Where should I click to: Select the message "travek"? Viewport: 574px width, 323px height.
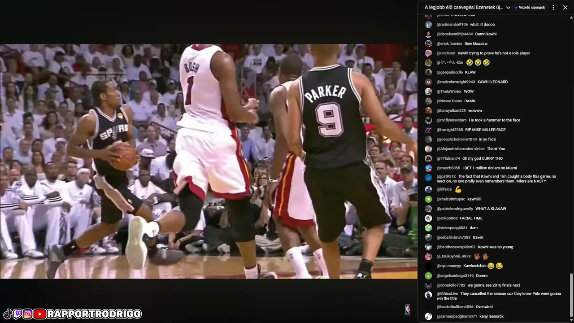[478, 237]
